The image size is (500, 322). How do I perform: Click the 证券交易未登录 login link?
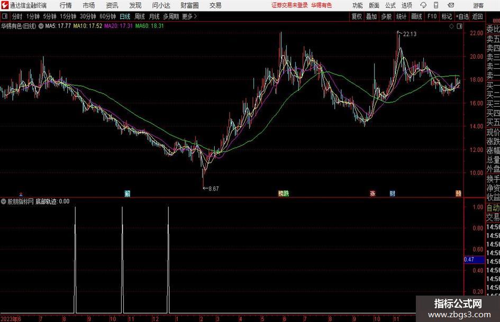coord(290,5)
